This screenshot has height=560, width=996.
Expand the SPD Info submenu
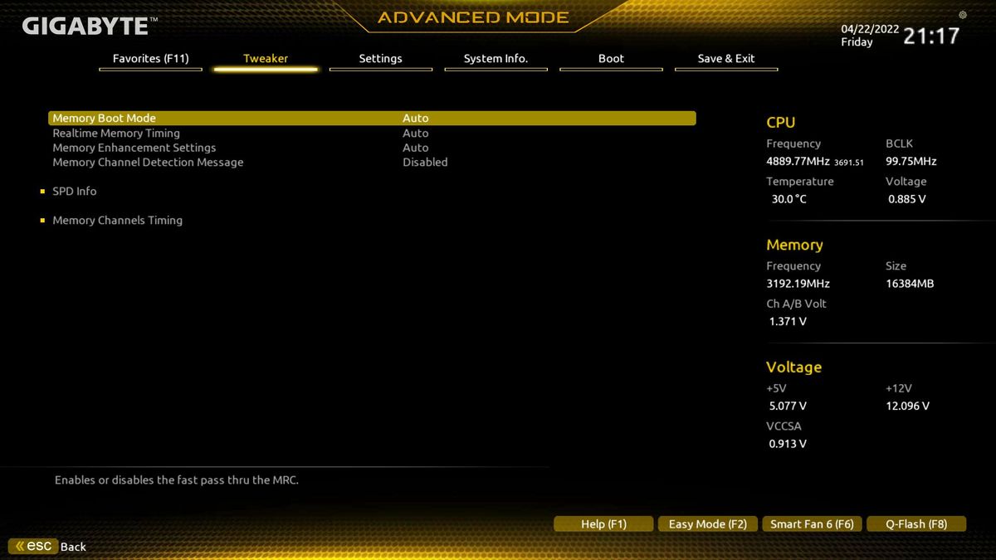[x=75, y=191]
